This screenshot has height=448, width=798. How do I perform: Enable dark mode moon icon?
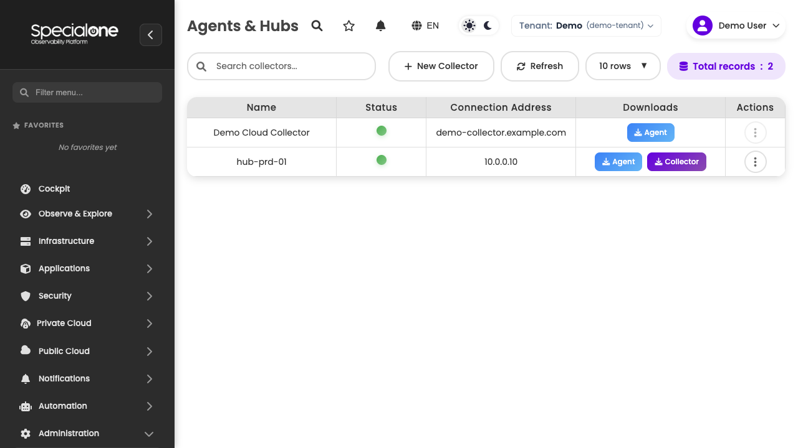click(x=488, y=26)
